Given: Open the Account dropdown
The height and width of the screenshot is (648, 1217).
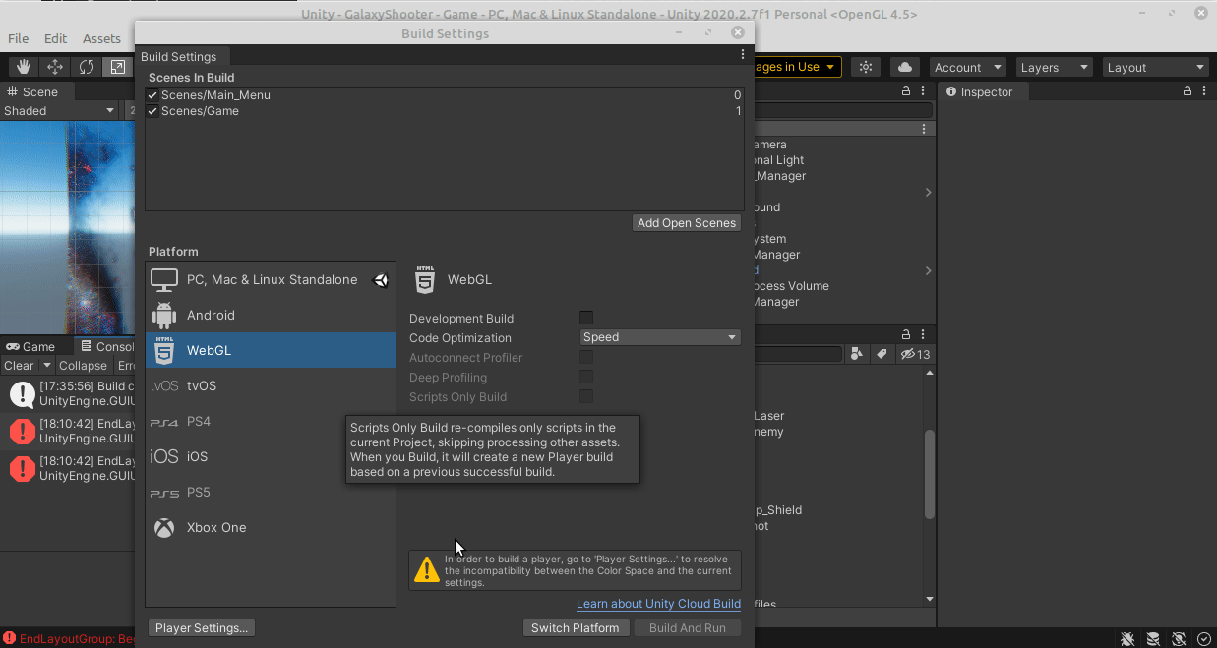Looking at the screenshot, I should 967,67.
